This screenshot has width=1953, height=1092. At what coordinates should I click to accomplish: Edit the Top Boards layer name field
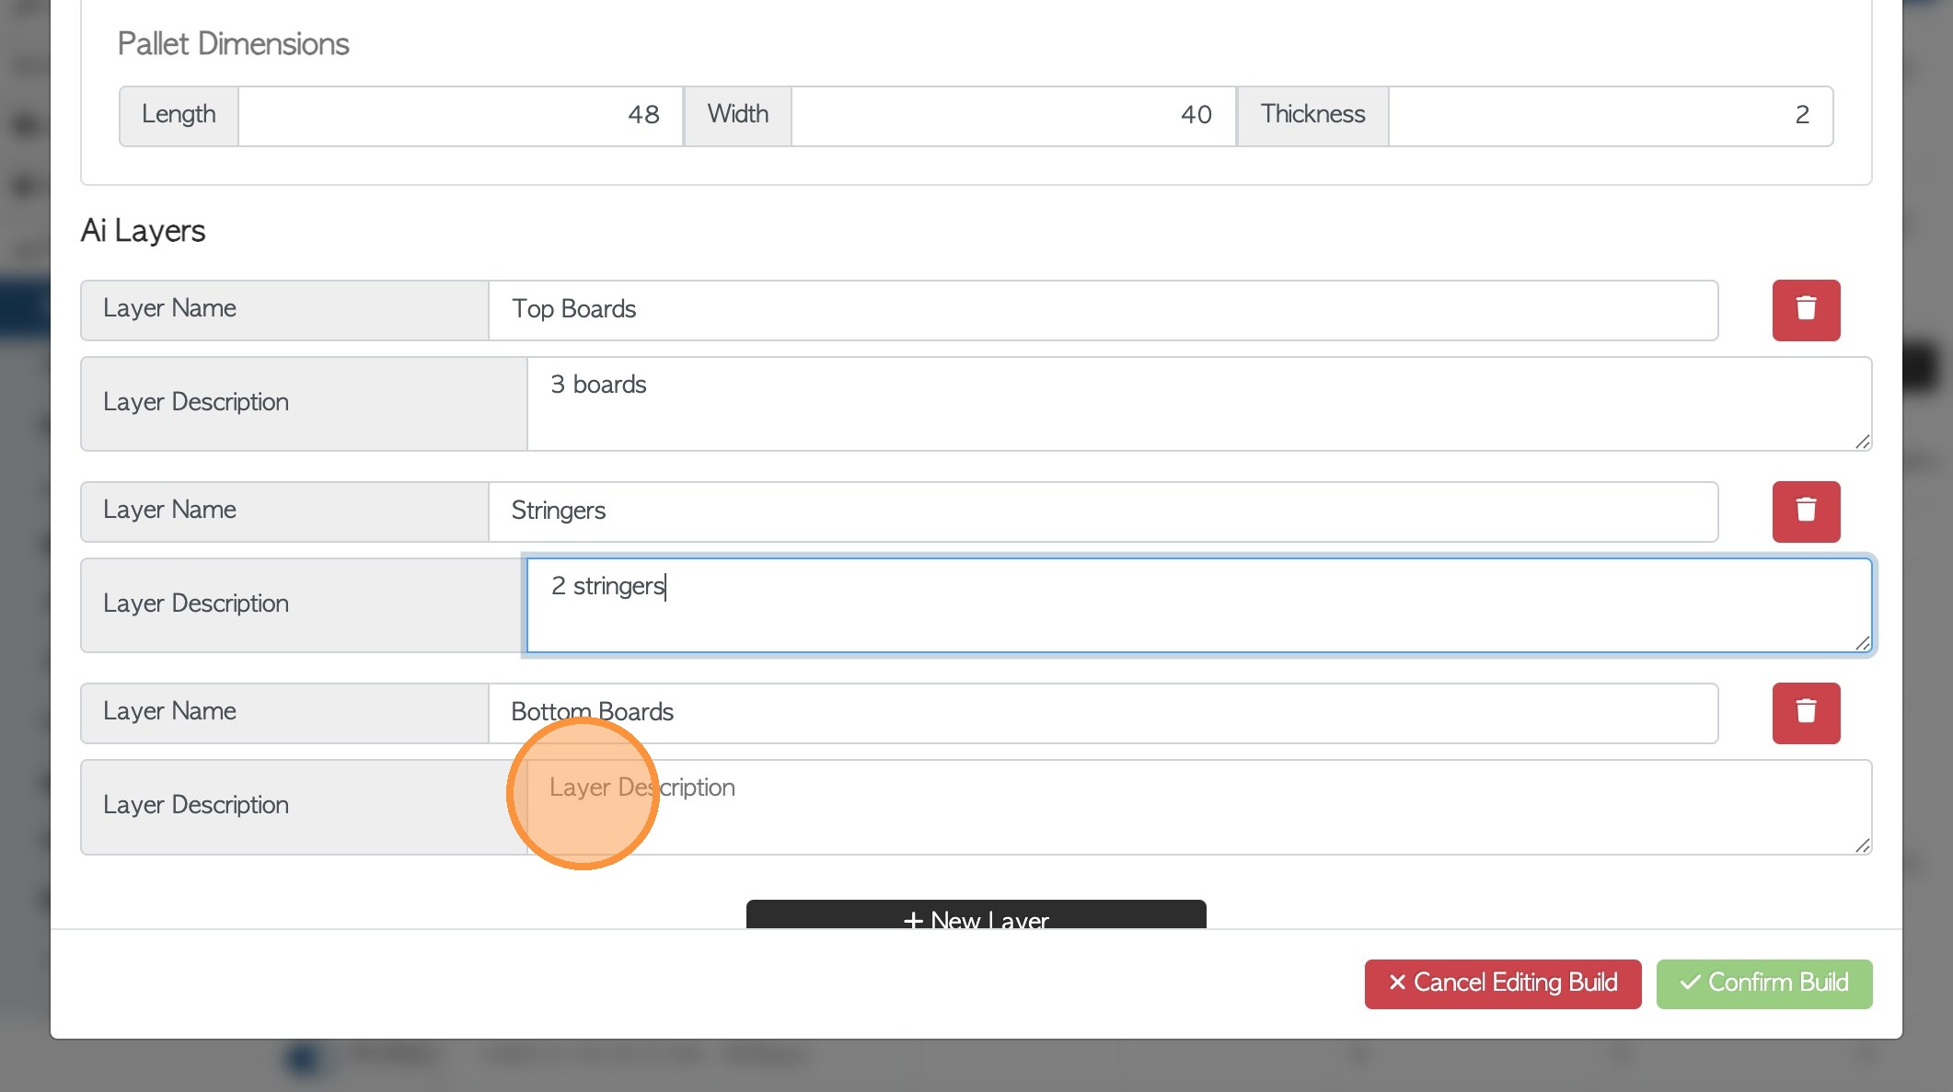point(1103,310)
